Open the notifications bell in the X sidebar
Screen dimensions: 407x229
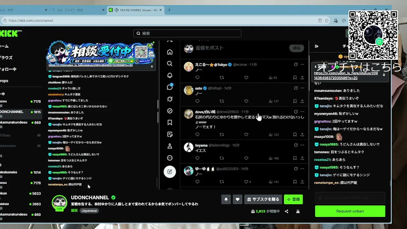170,75
